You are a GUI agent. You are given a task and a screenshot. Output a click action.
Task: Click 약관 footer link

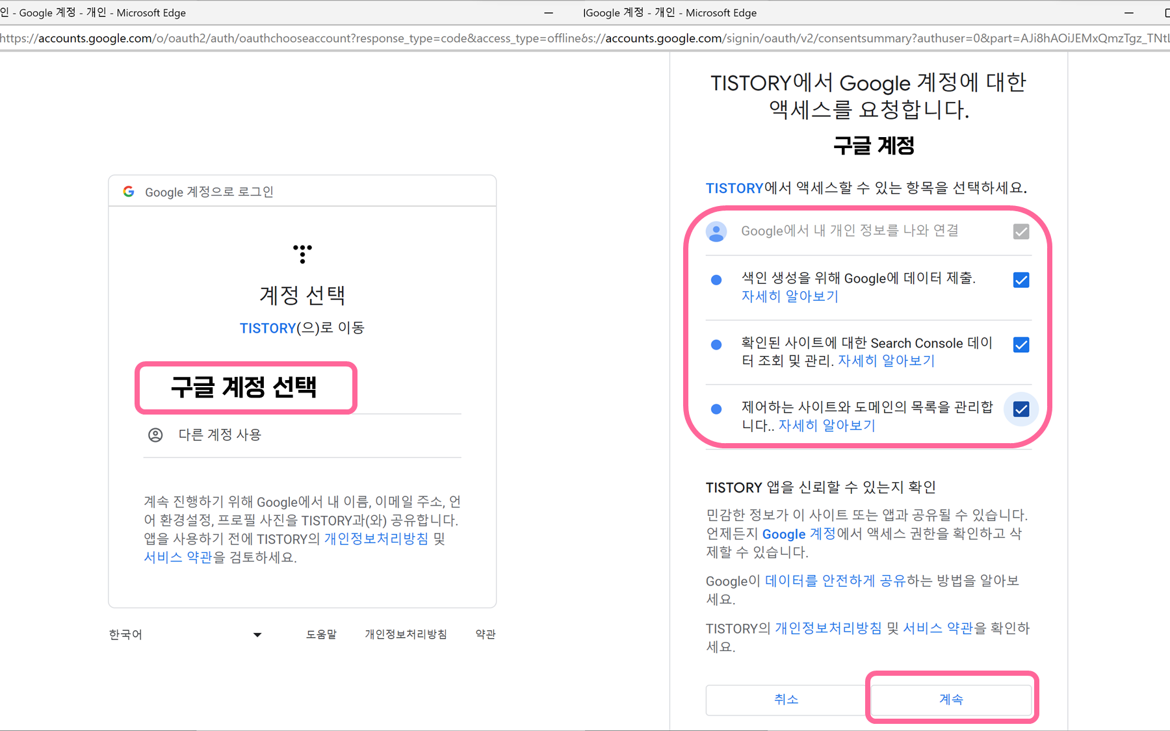point(486,634)
